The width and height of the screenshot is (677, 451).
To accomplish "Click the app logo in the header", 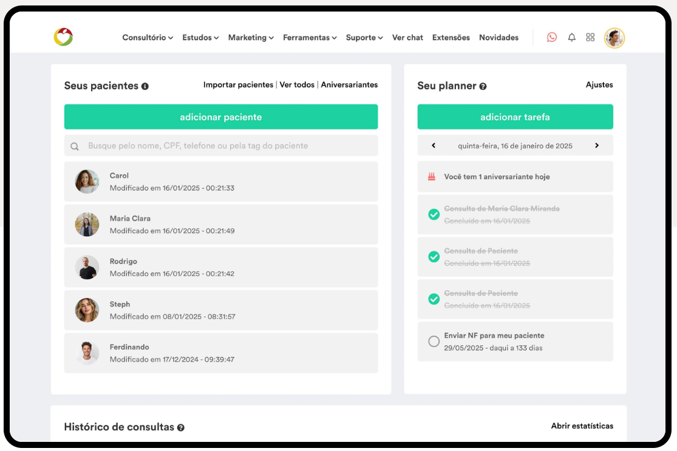I will tap(63, 38).
